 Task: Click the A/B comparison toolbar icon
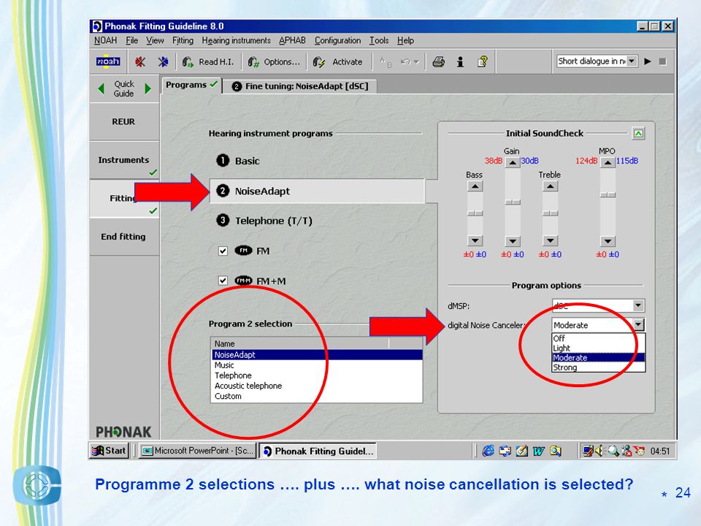tap(386, 61)
